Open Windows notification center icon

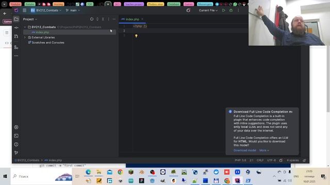click(323, 176)
